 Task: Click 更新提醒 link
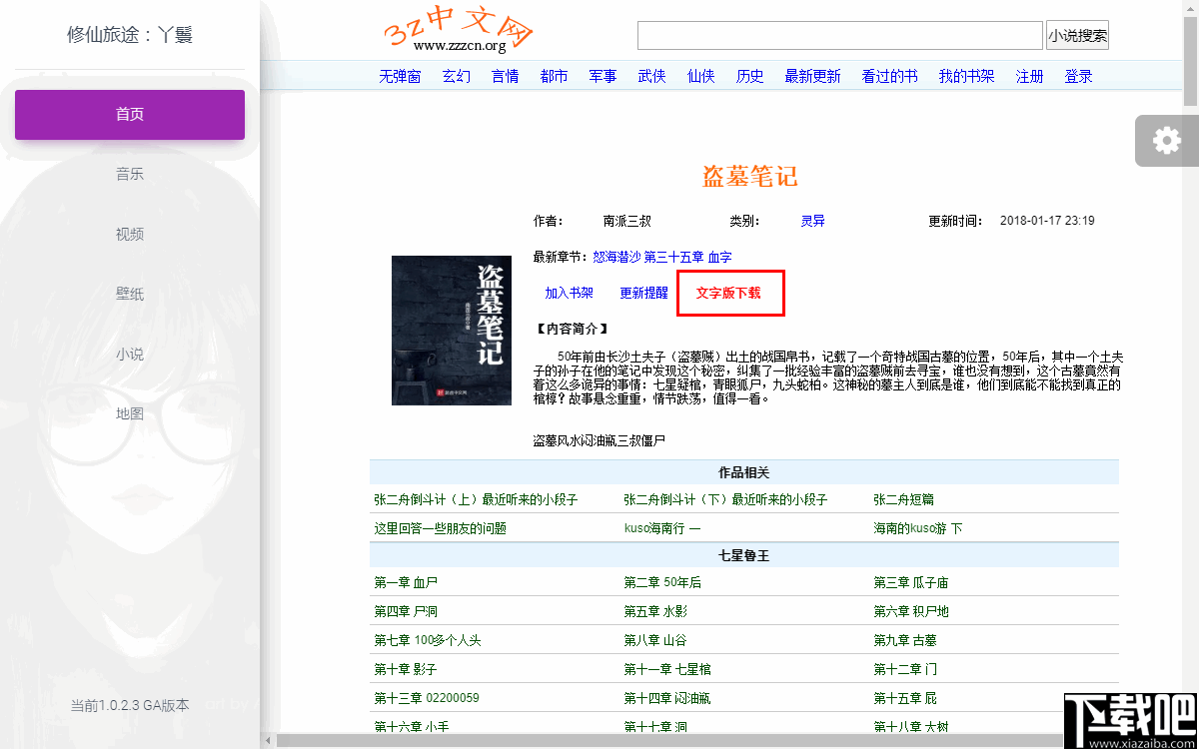pyautogui.click(x=644, y=293)
